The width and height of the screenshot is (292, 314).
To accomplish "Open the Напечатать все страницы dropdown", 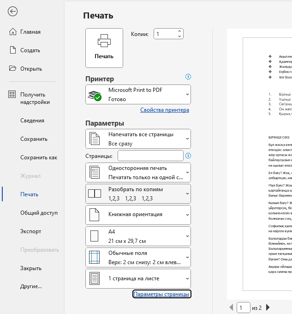I will pyautogui.click(x=138, y=139).
